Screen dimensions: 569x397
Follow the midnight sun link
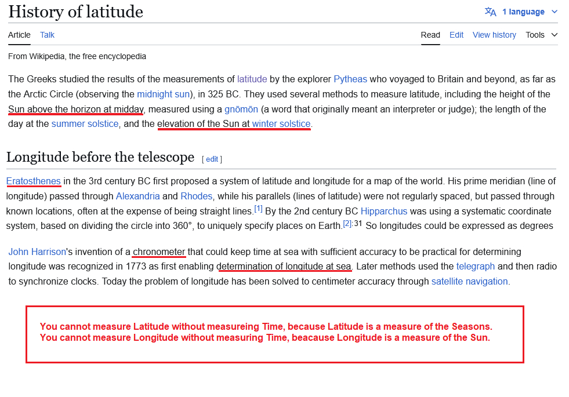click(x=164, y=94)
